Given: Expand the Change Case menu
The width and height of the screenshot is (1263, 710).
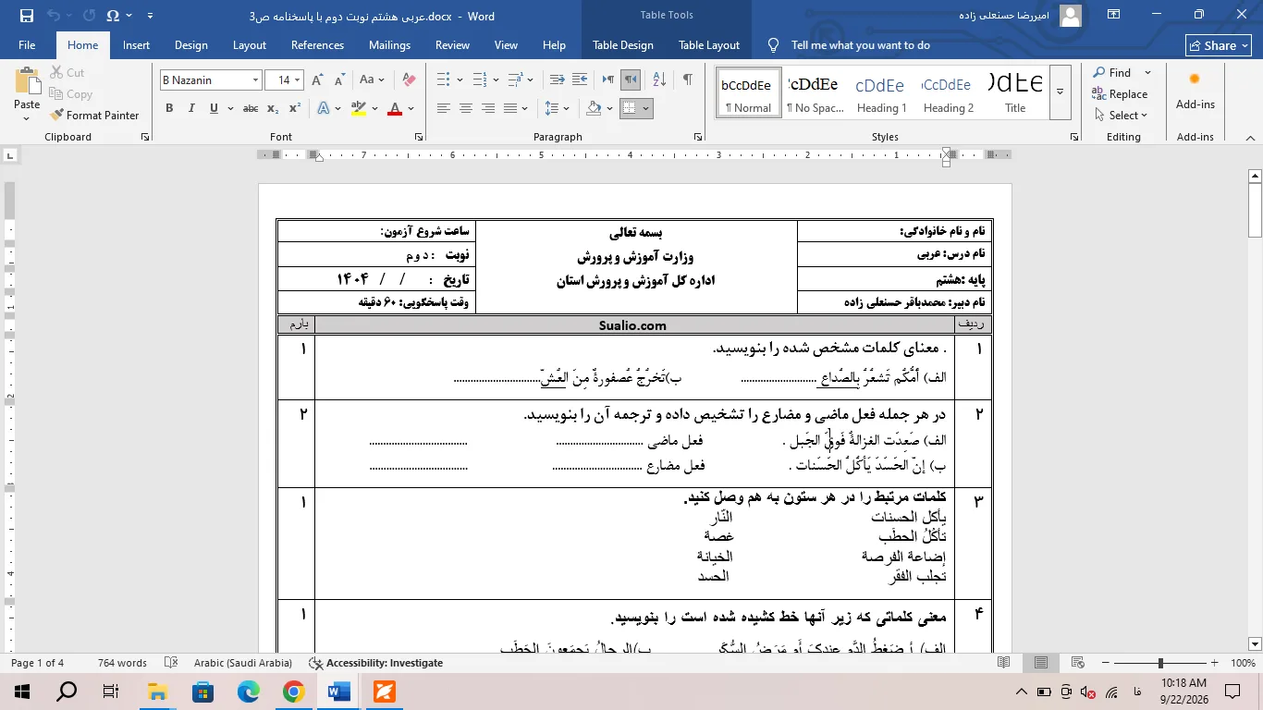Looking at the screenshot, I should coord(372,80).
